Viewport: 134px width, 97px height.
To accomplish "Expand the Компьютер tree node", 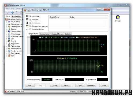I will pos(7,22).
